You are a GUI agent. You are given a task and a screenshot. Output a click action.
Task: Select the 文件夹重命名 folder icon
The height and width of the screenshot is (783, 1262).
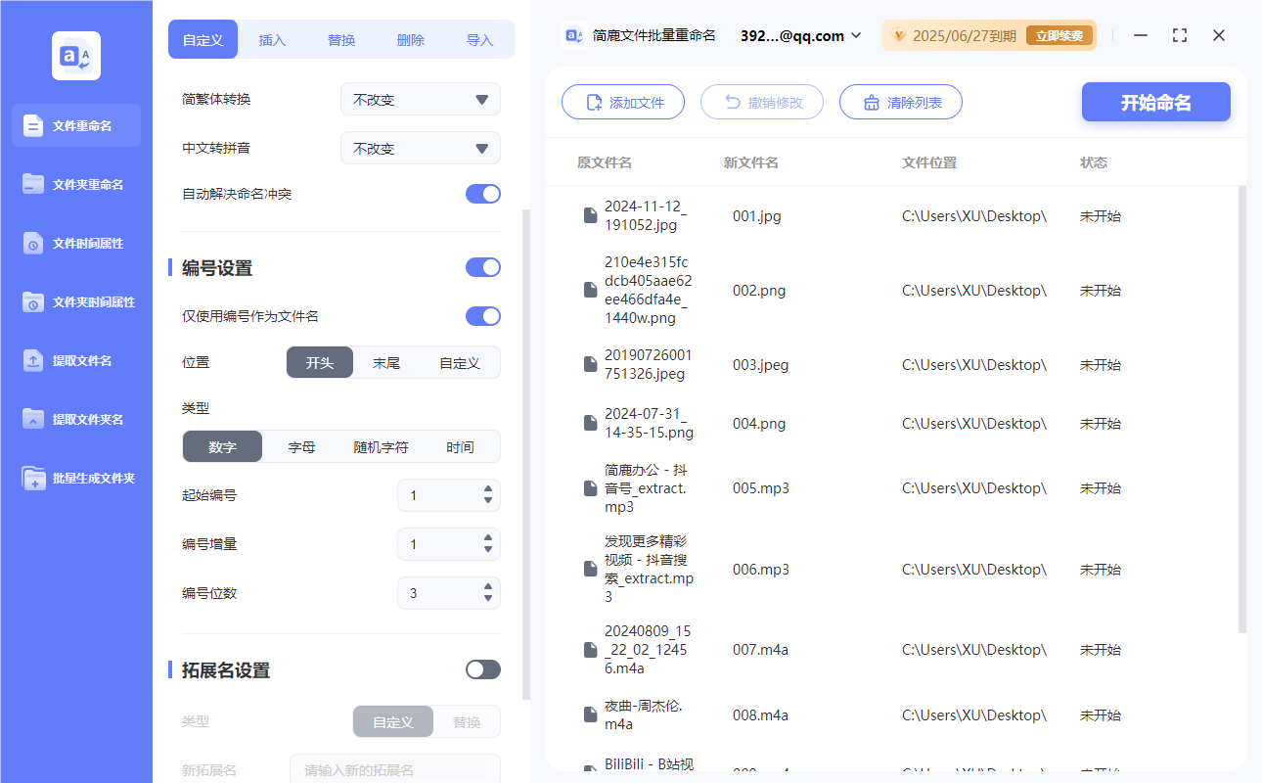(33, 184)
